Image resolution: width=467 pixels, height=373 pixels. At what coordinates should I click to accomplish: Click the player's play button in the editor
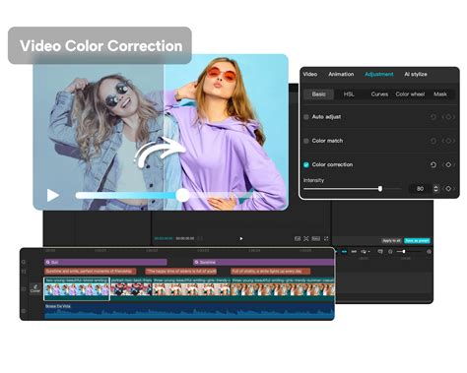point(241,238)
